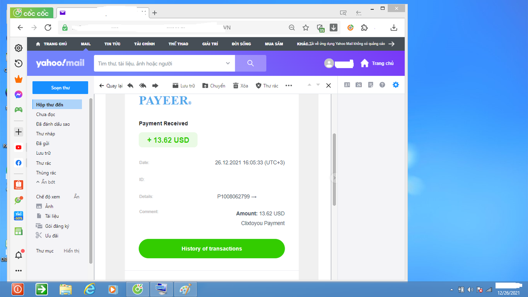This screenshot has width=528, height=297.
Task: Open browsing history clock icon in sidebar
Action: tap(19, 64)
